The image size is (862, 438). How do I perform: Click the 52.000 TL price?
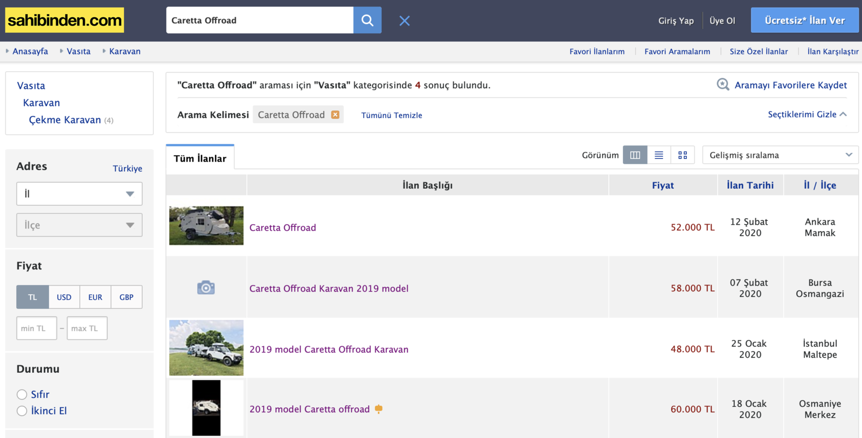(x=693, y=227)
